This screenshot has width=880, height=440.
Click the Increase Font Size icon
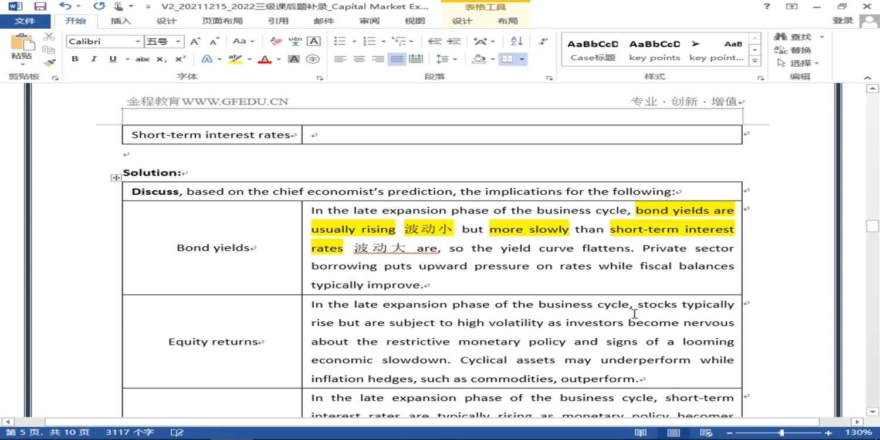pyautogui.click(x=195, y=41)
